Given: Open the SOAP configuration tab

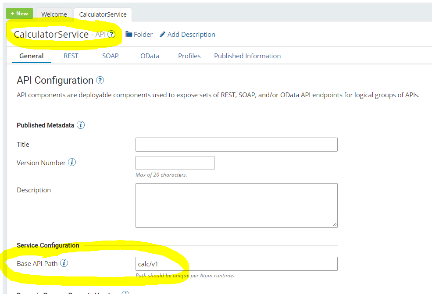Looking at the screenshot, I should 110,56.
